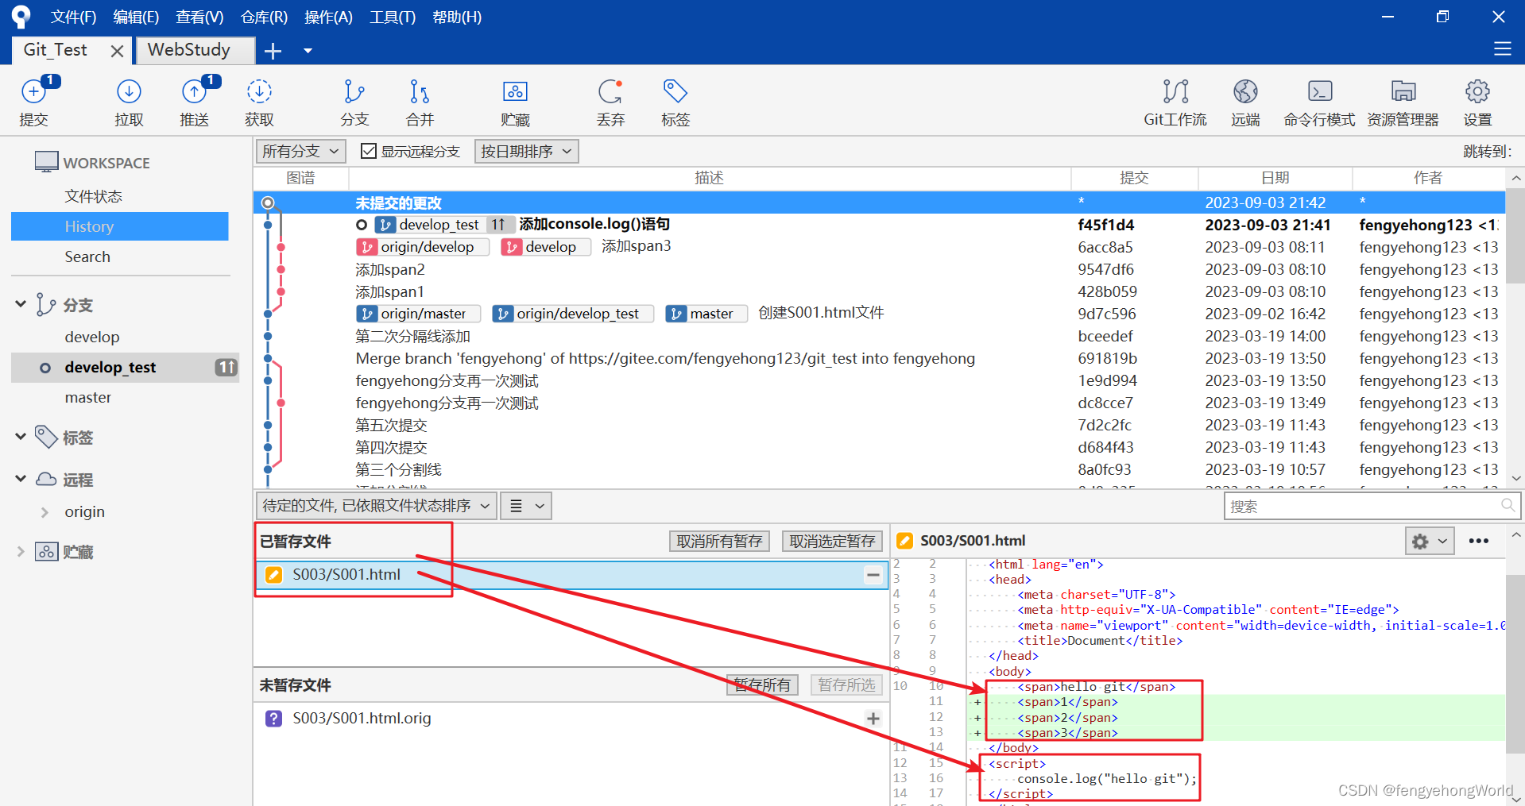The image size is (1525, 806).
Task: Click the Push (推送) toolbar icon
Action: pyautogui.click(x=195, y=102)
